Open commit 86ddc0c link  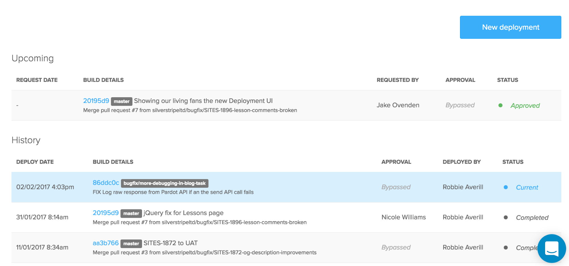[x=106, y=183]
